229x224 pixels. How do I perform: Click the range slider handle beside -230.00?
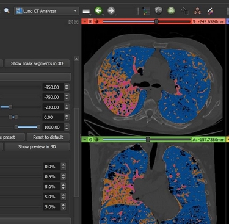pyautogui.click(x=10, y=107)
